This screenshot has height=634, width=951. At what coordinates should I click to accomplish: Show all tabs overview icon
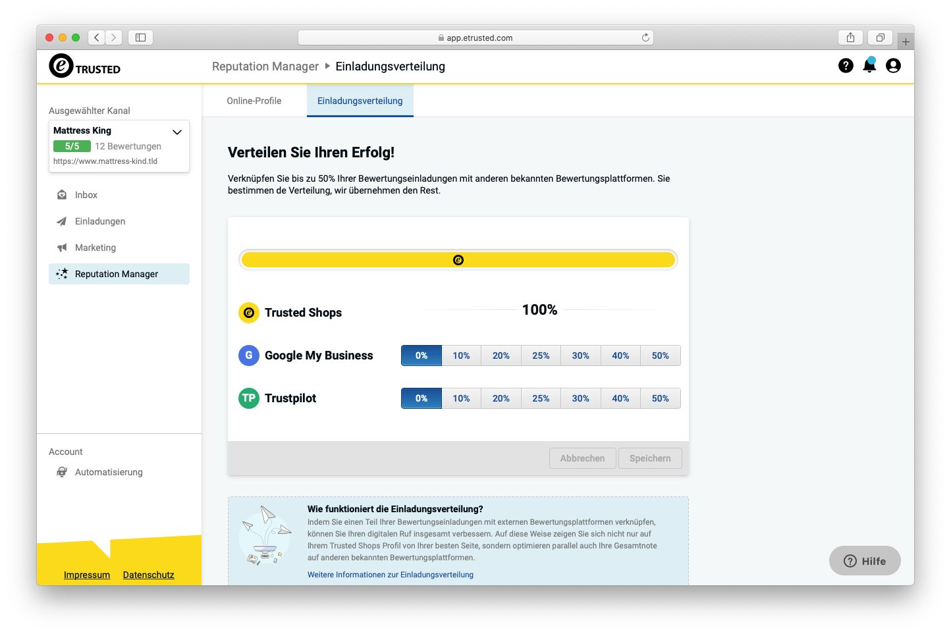[x=880, y=38]
